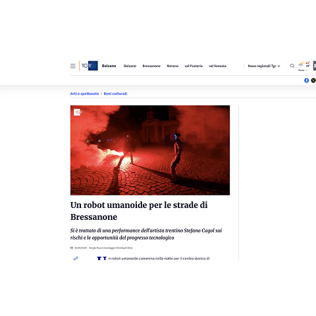Open the search magnifier icon
The image size is (316, 316).
point(292,66)
